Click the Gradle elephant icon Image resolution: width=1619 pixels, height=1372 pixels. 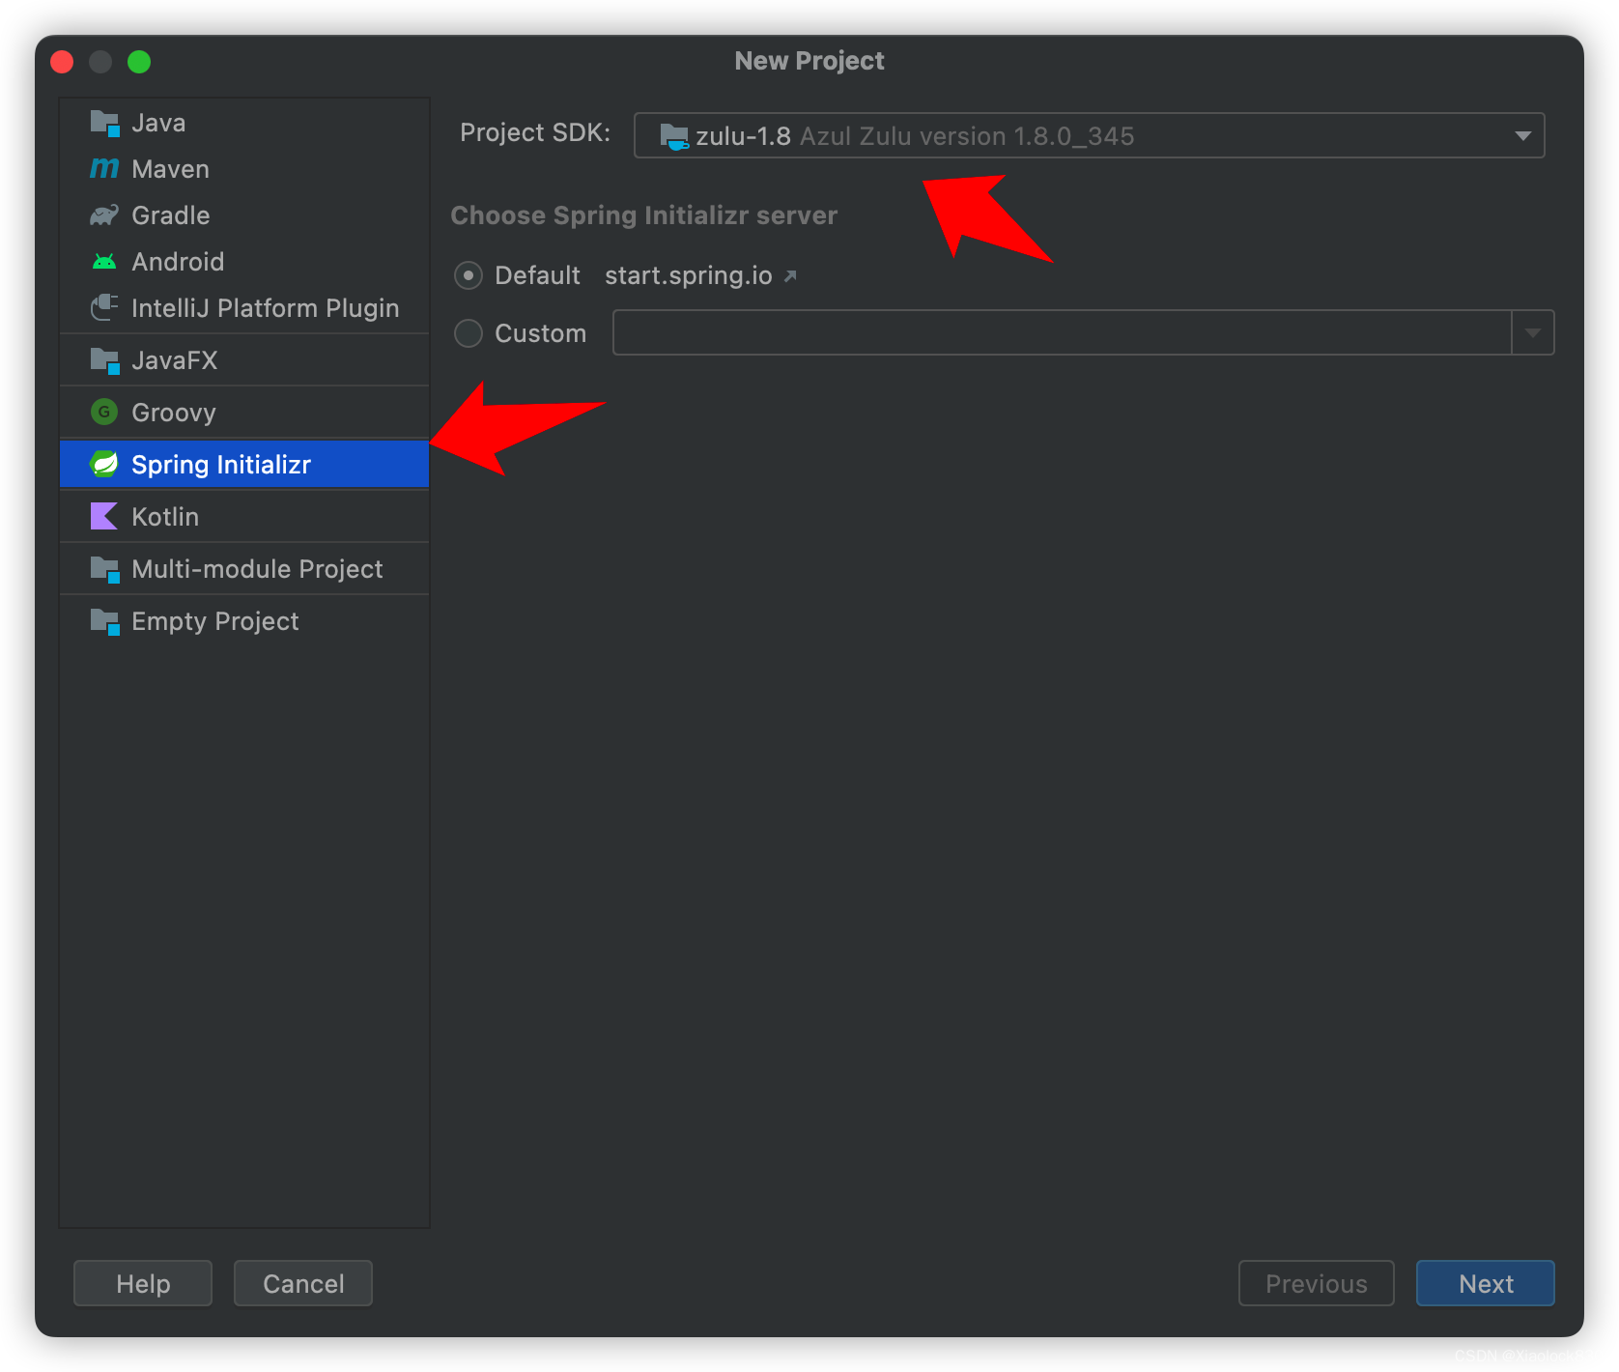[x=104, y=215]
